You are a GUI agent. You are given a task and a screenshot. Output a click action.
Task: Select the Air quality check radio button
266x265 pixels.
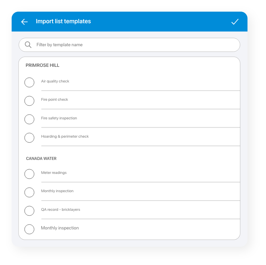click(x=29, y=82)
